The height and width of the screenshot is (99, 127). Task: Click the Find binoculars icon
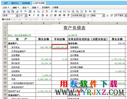click(x=56, y=11)
